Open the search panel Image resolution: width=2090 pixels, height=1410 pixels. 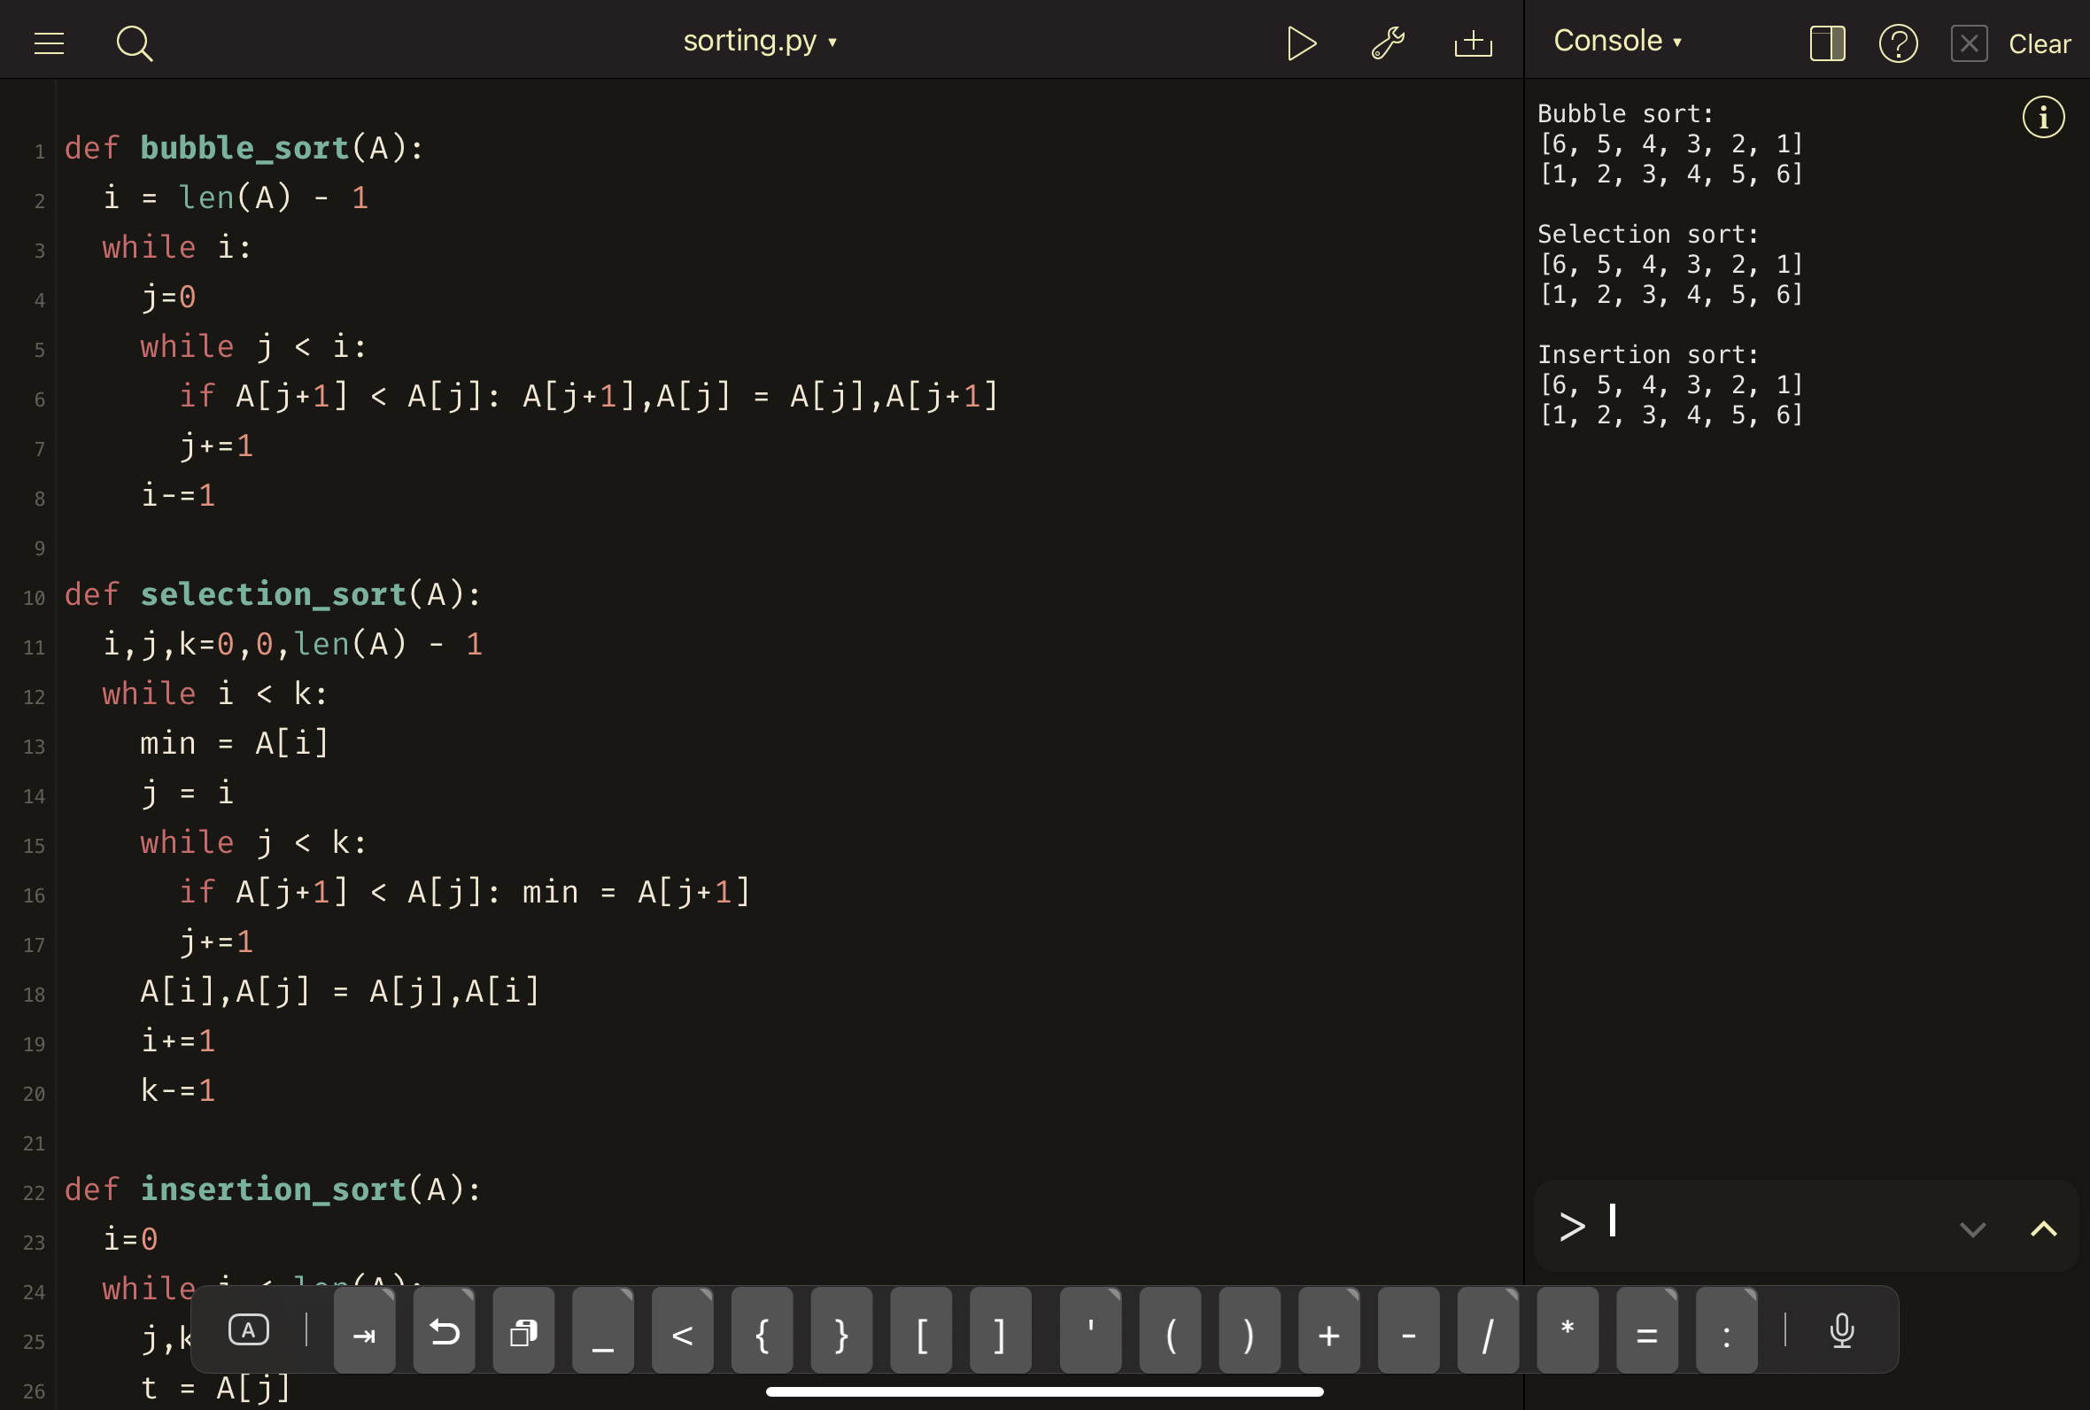[135, 43]
